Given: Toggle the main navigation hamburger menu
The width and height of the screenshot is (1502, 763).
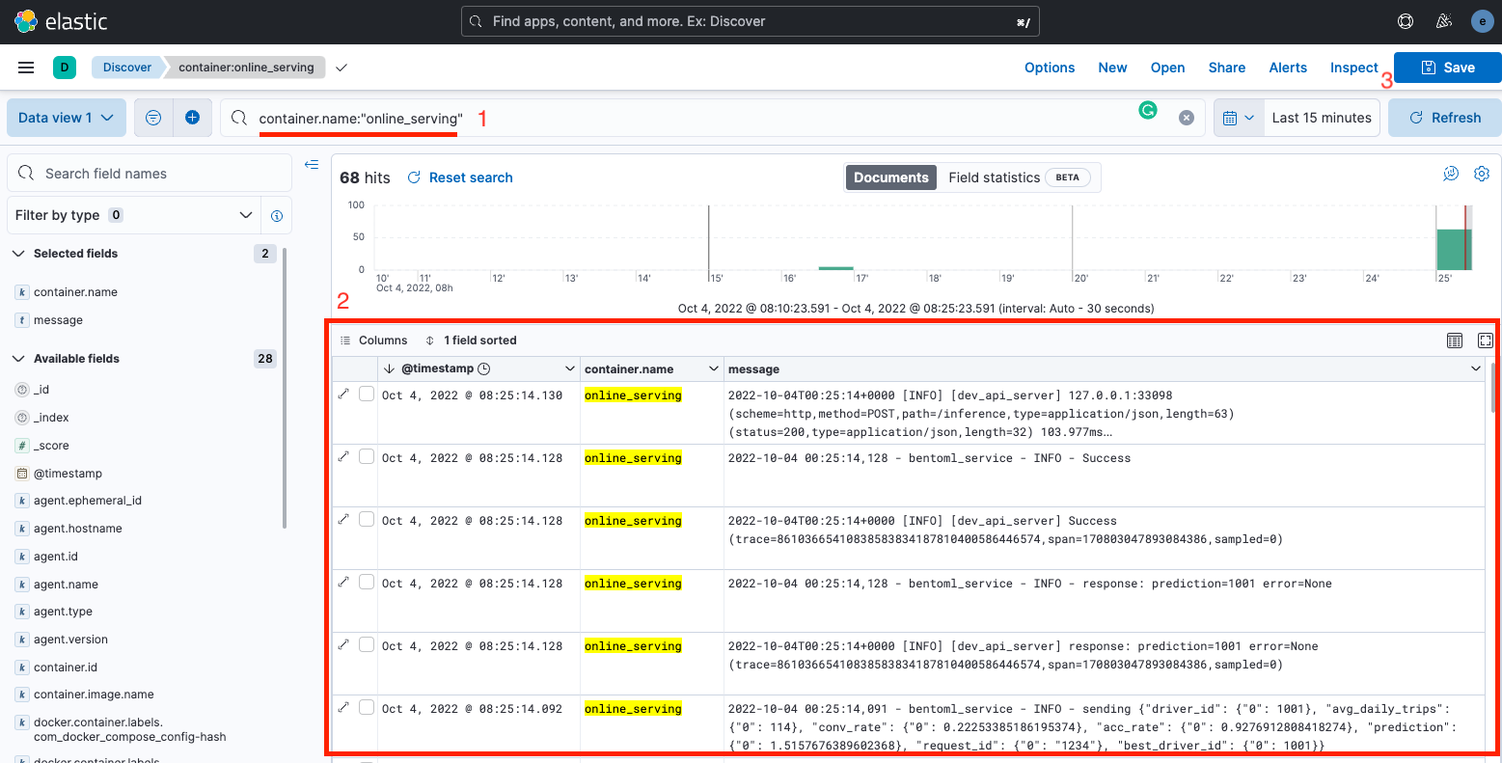Looking at the screenshot, I should [26, 68].
